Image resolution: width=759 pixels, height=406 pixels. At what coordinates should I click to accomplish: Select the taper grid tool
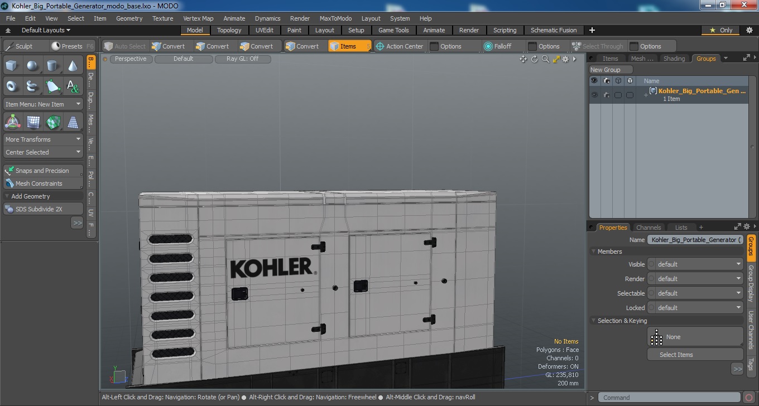(73, 122)
